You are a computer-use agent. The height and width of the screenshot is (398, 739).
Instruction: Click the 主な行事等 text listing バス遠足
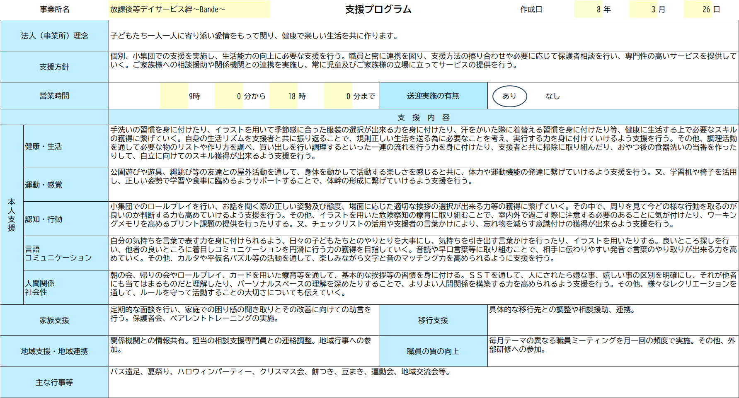(280, 372)
